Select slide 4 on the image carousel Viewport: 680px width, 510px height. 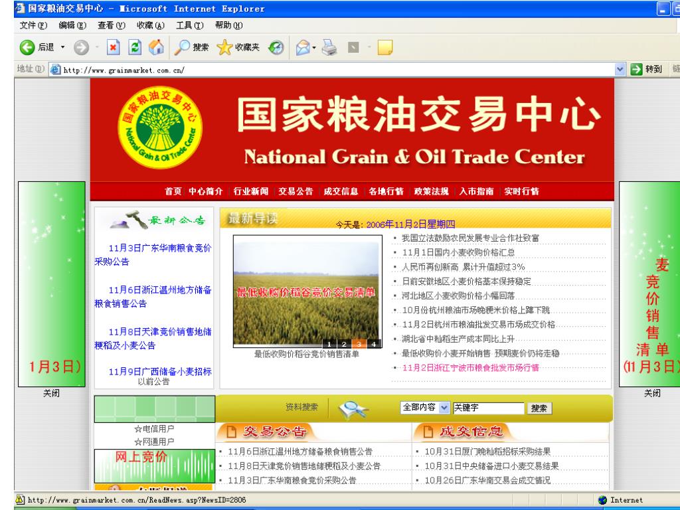(x=373, y=344)
